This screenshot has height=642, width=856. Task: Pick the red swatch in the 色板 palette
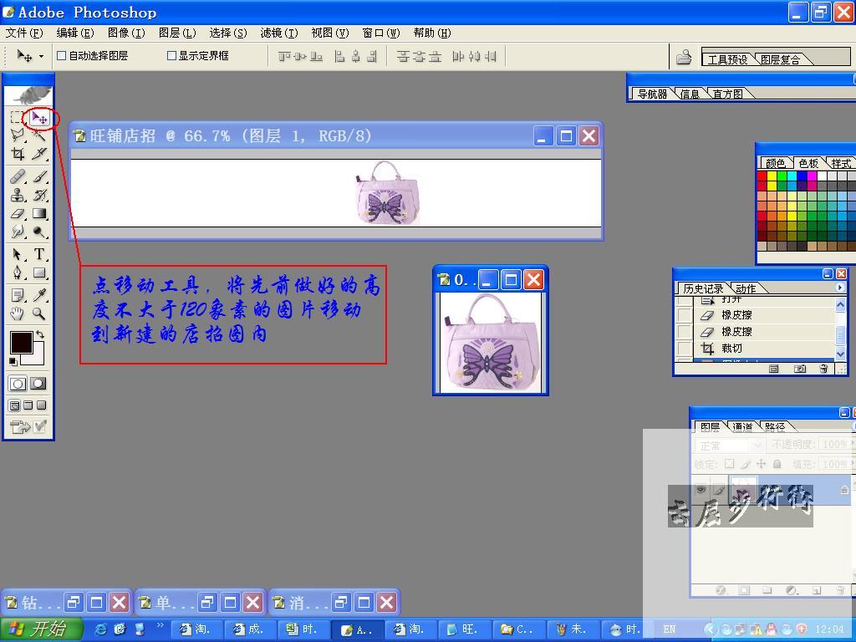pos(762,176)
